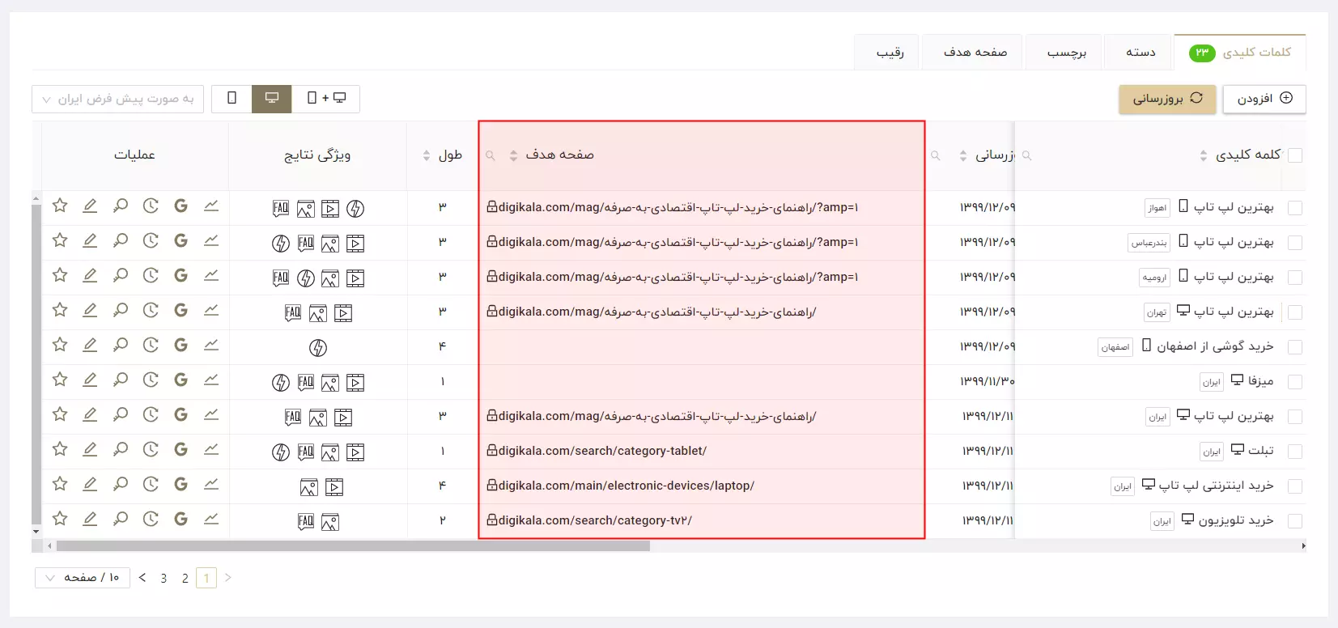Click video feature icon in خرید اینترنتی لپ تاپ row

pyautogui.click(x=334, y=487)
